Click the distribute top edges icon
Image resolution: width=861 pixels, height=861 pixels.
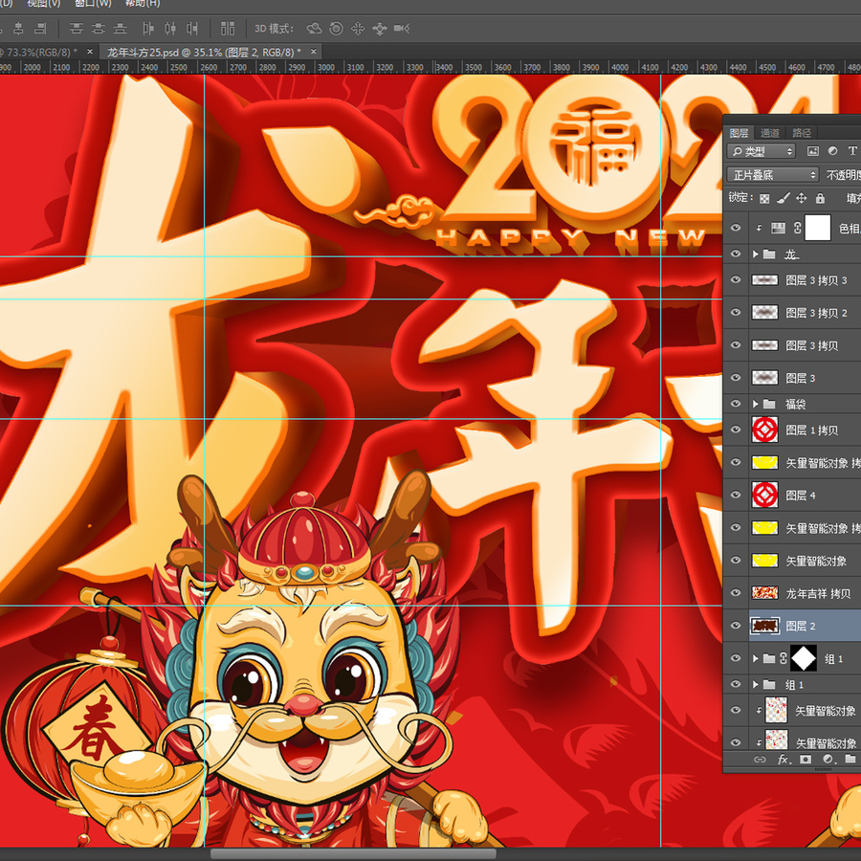pos(77,28)
